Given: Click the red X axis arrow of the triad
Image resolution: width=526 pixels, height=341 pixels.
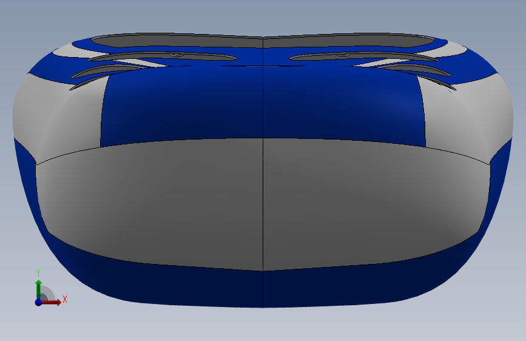Looking at the screenshot, I should pos(52,302).
